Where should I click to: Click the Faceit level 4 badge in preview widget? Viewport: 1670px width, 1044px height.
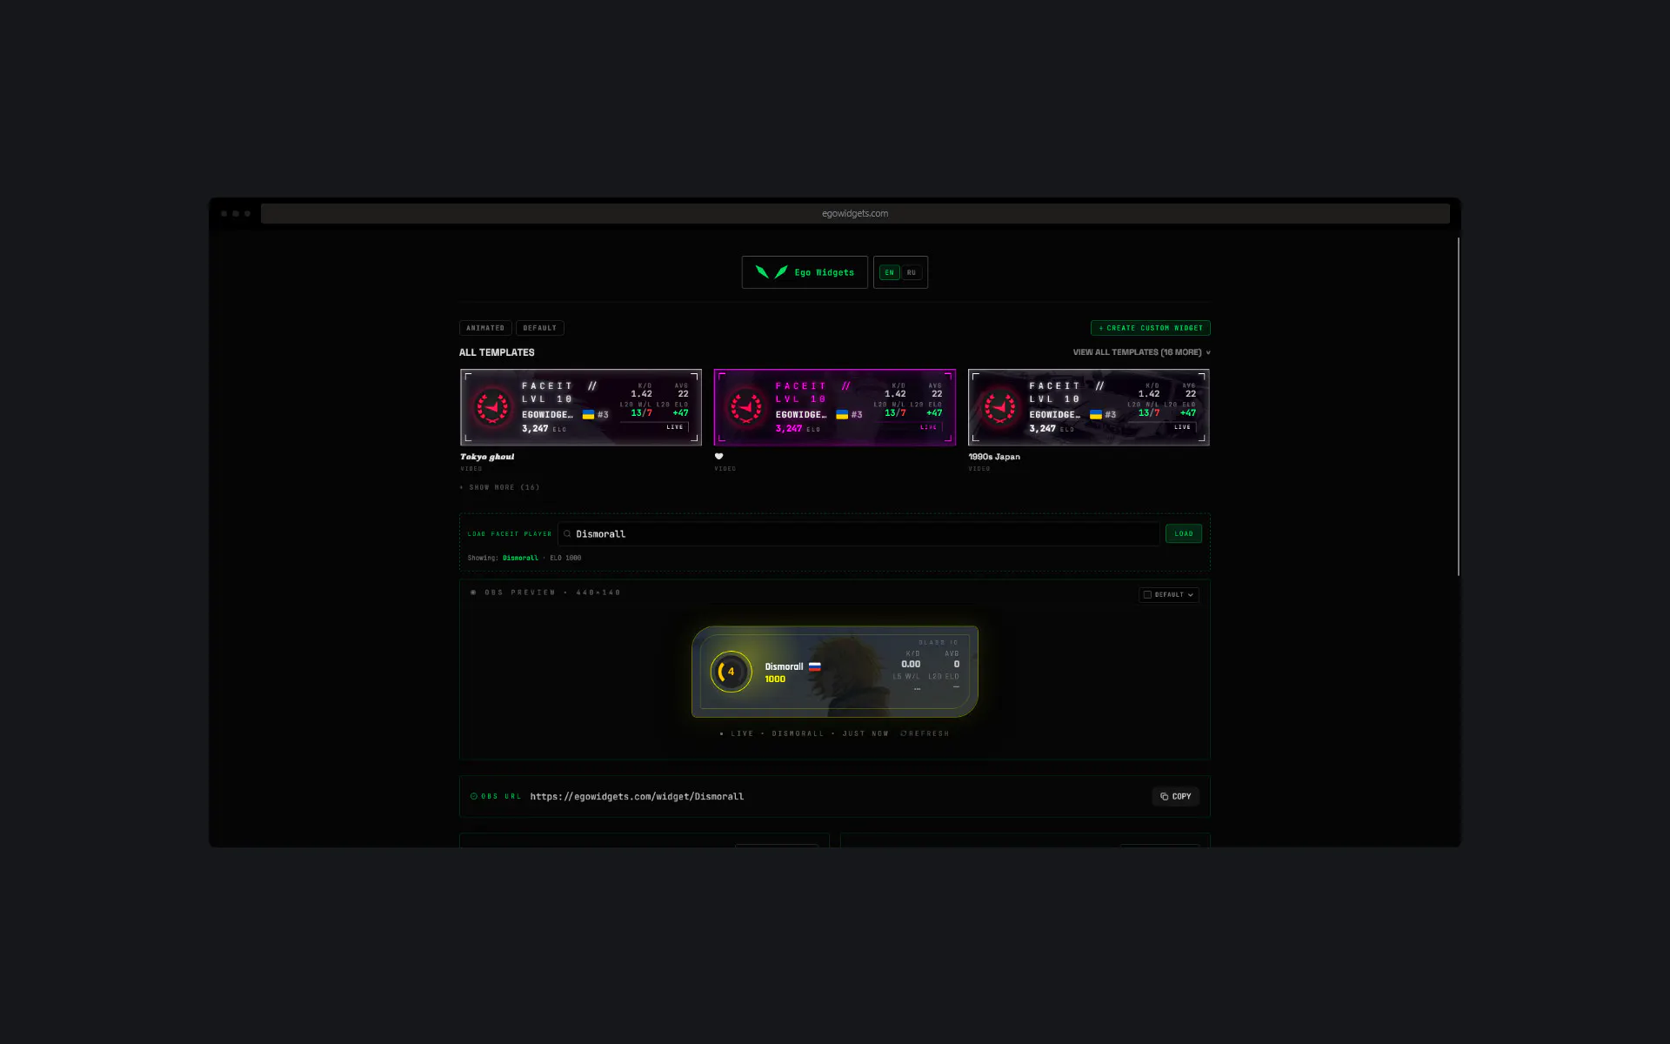731,672
